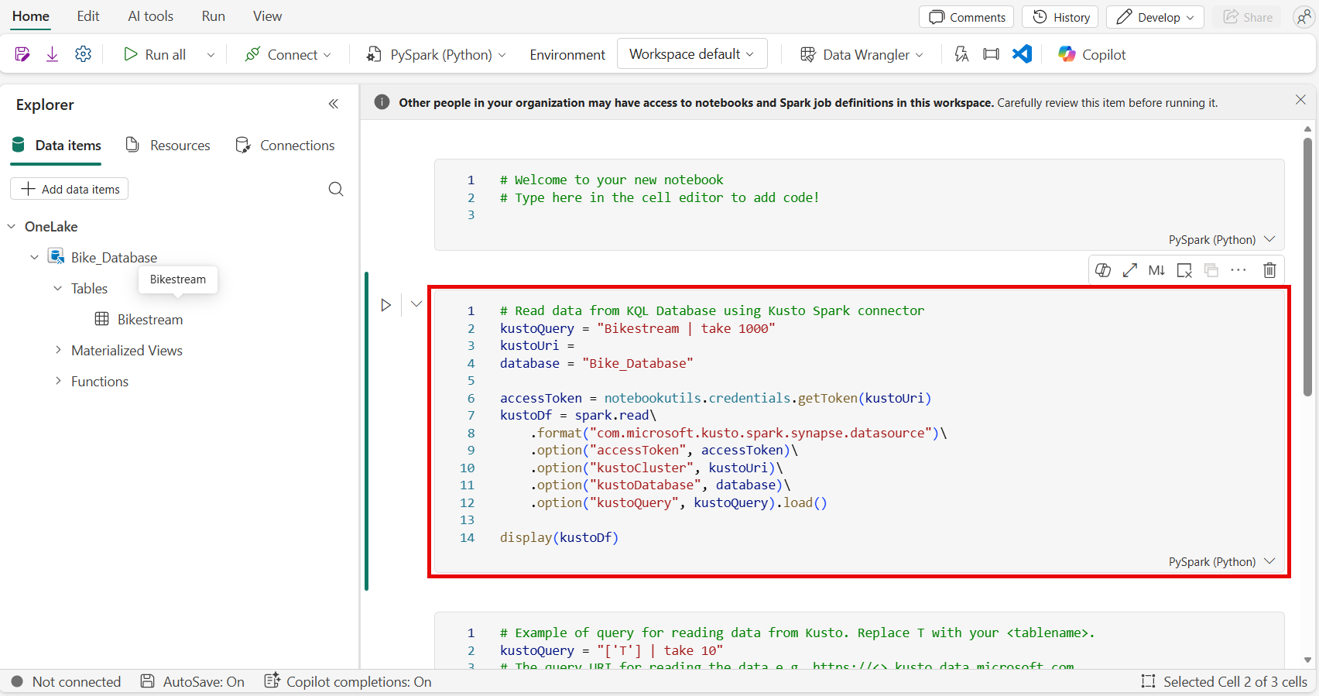Click the focus mode layout icon
The image size is (1319, 696).
point(991,54)
